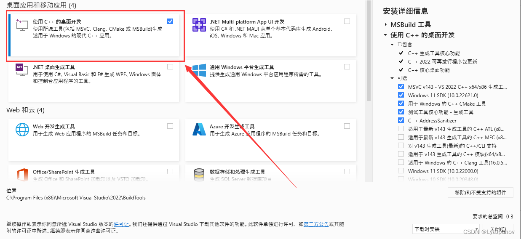Select the Office/SharePoint 生成工具 card title
This screenshot has height=239, width=521.
pos(64,172)
